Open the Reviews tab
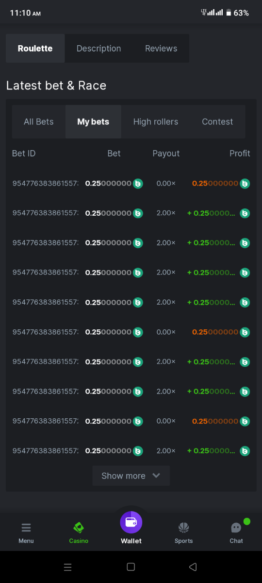Viewport: 262px width, 583px height. pos(161,49)
